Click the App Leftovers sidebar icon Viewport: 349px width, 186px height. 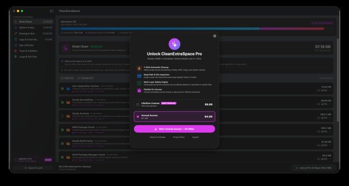[x=16, y=45]
